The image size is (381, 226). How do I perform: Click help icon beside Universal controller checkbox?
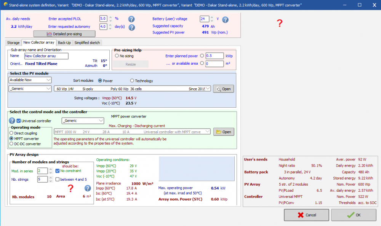point(12,121)
